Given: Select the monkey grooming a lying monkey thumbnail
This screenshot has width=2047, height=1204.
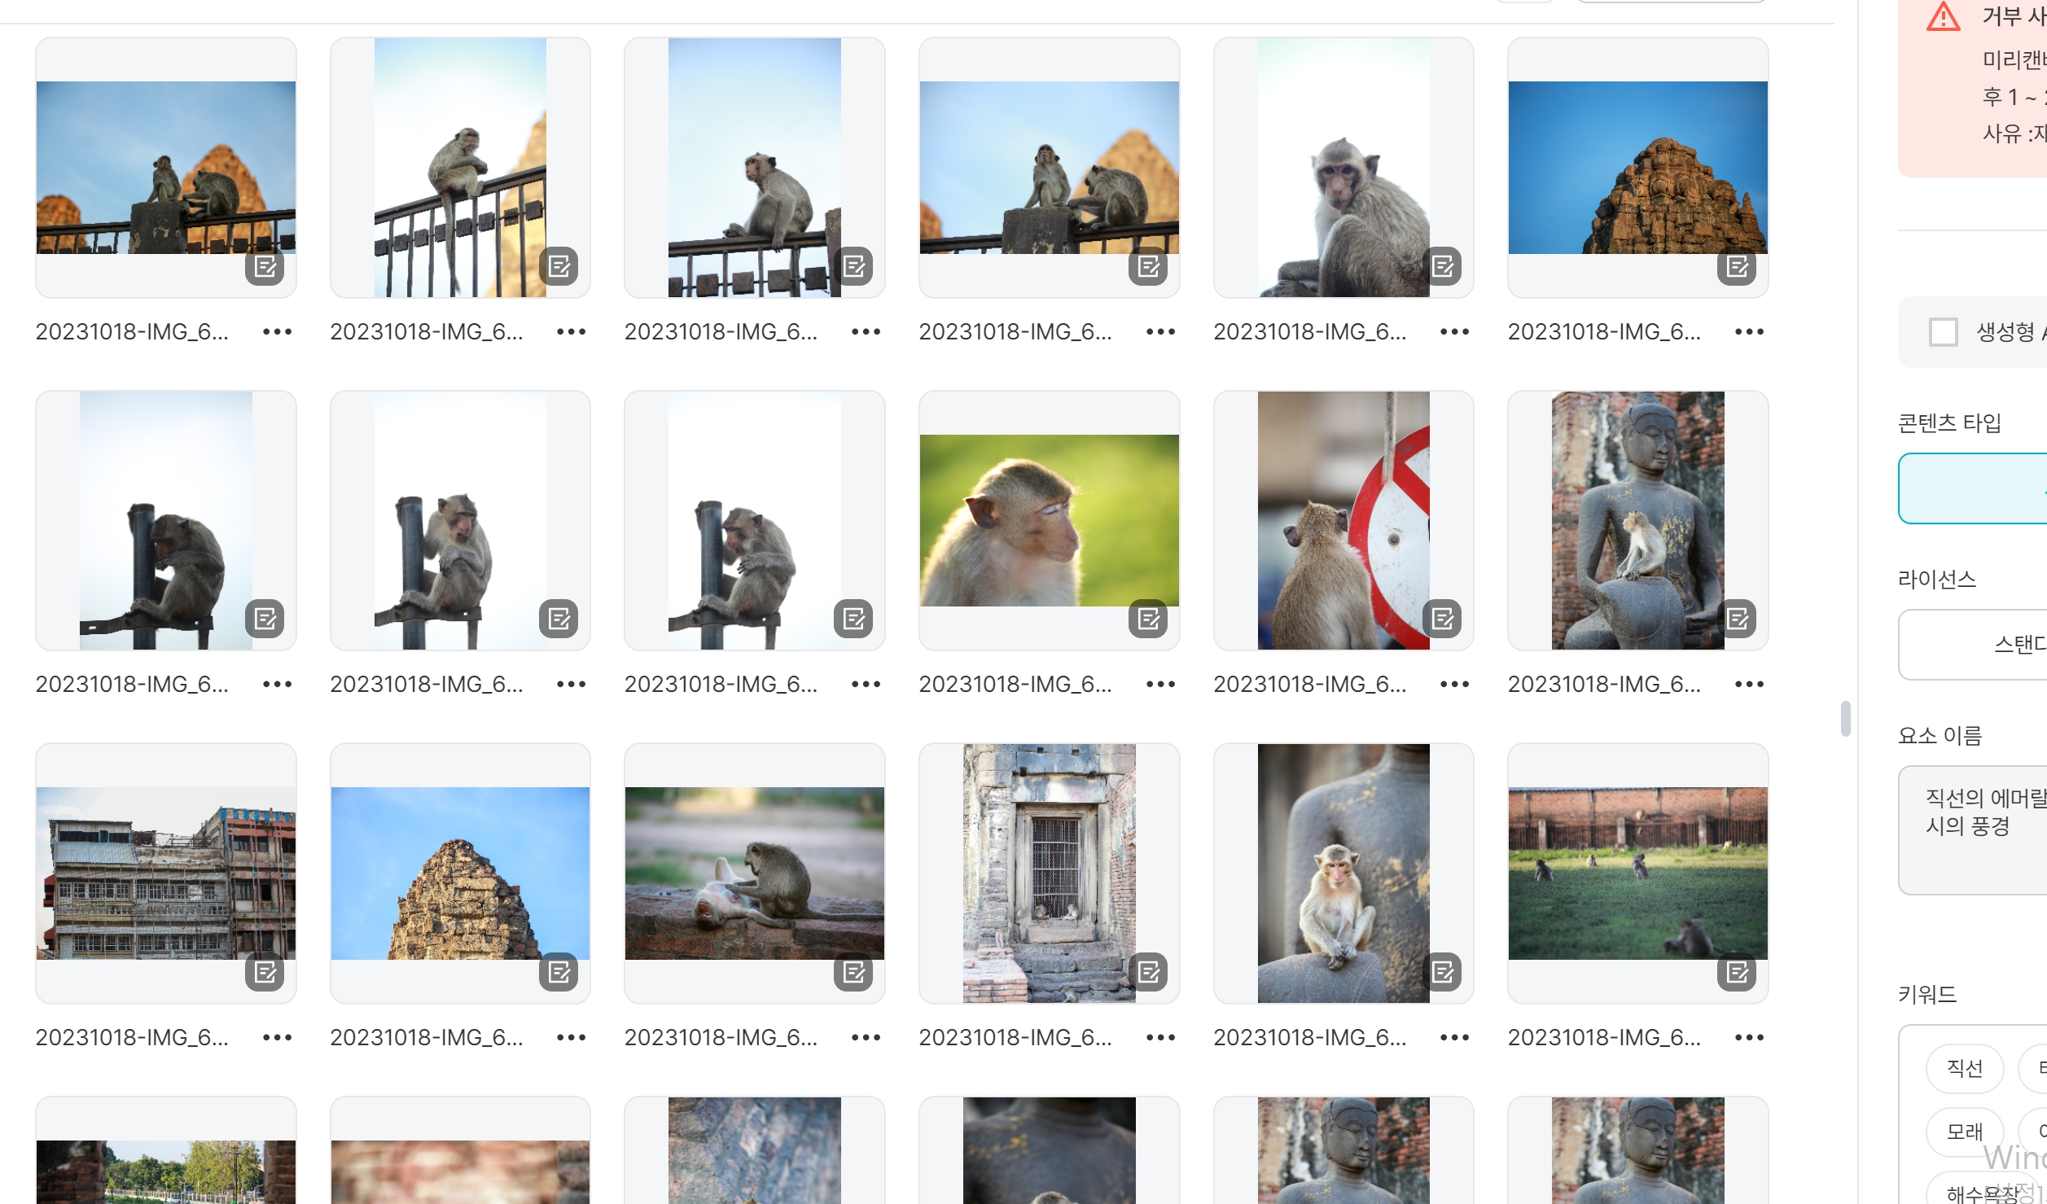Looking at the screenshot, I should [x=755, y=873].
